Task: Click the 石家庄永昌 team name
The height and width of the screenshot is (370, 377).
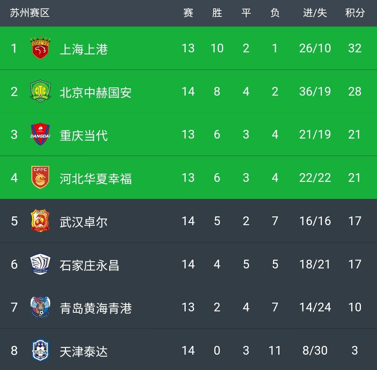Action: tap(90, 265)
